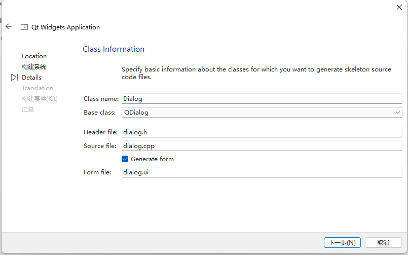This screenshot has width=408, height=255.
Task: Click the Form file field dialog.ui
Action: coord(262,172)
